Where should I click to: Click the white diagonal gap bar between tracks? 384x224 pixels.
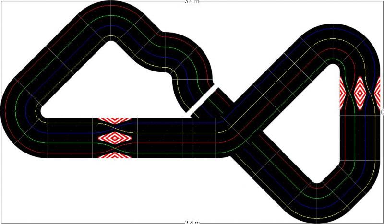coord(204,101)
